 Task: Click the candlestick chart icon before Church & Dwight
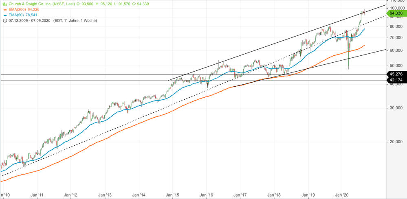(x=5, y=3)
